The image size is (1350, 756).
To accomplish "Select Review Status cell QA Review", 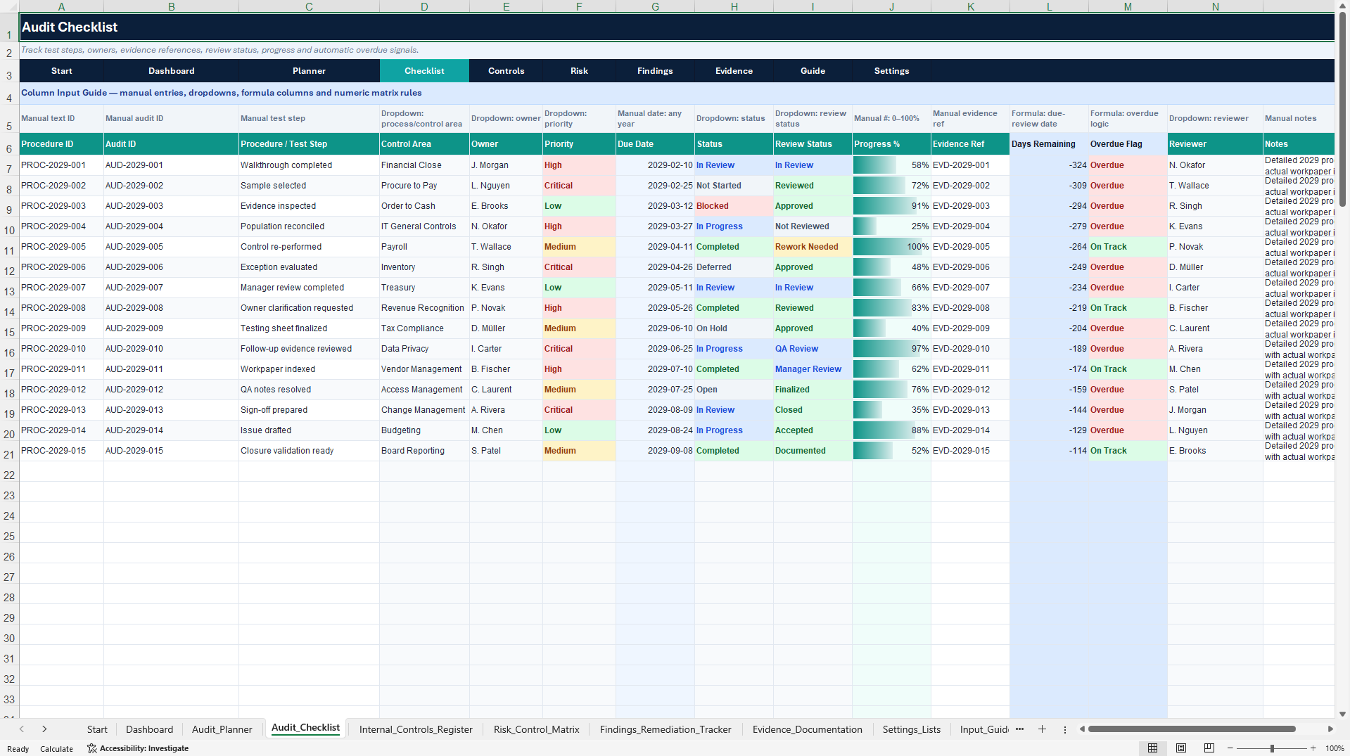I will click(x=813, y=349).
